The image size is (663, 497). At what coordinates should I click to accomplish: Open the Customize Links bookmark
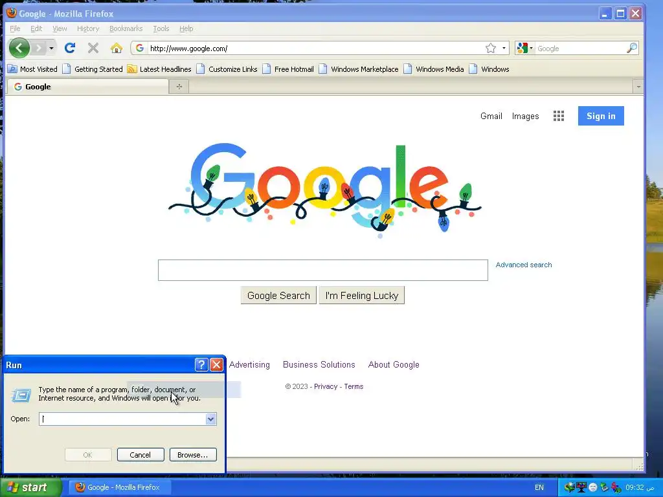click(227, 69)
